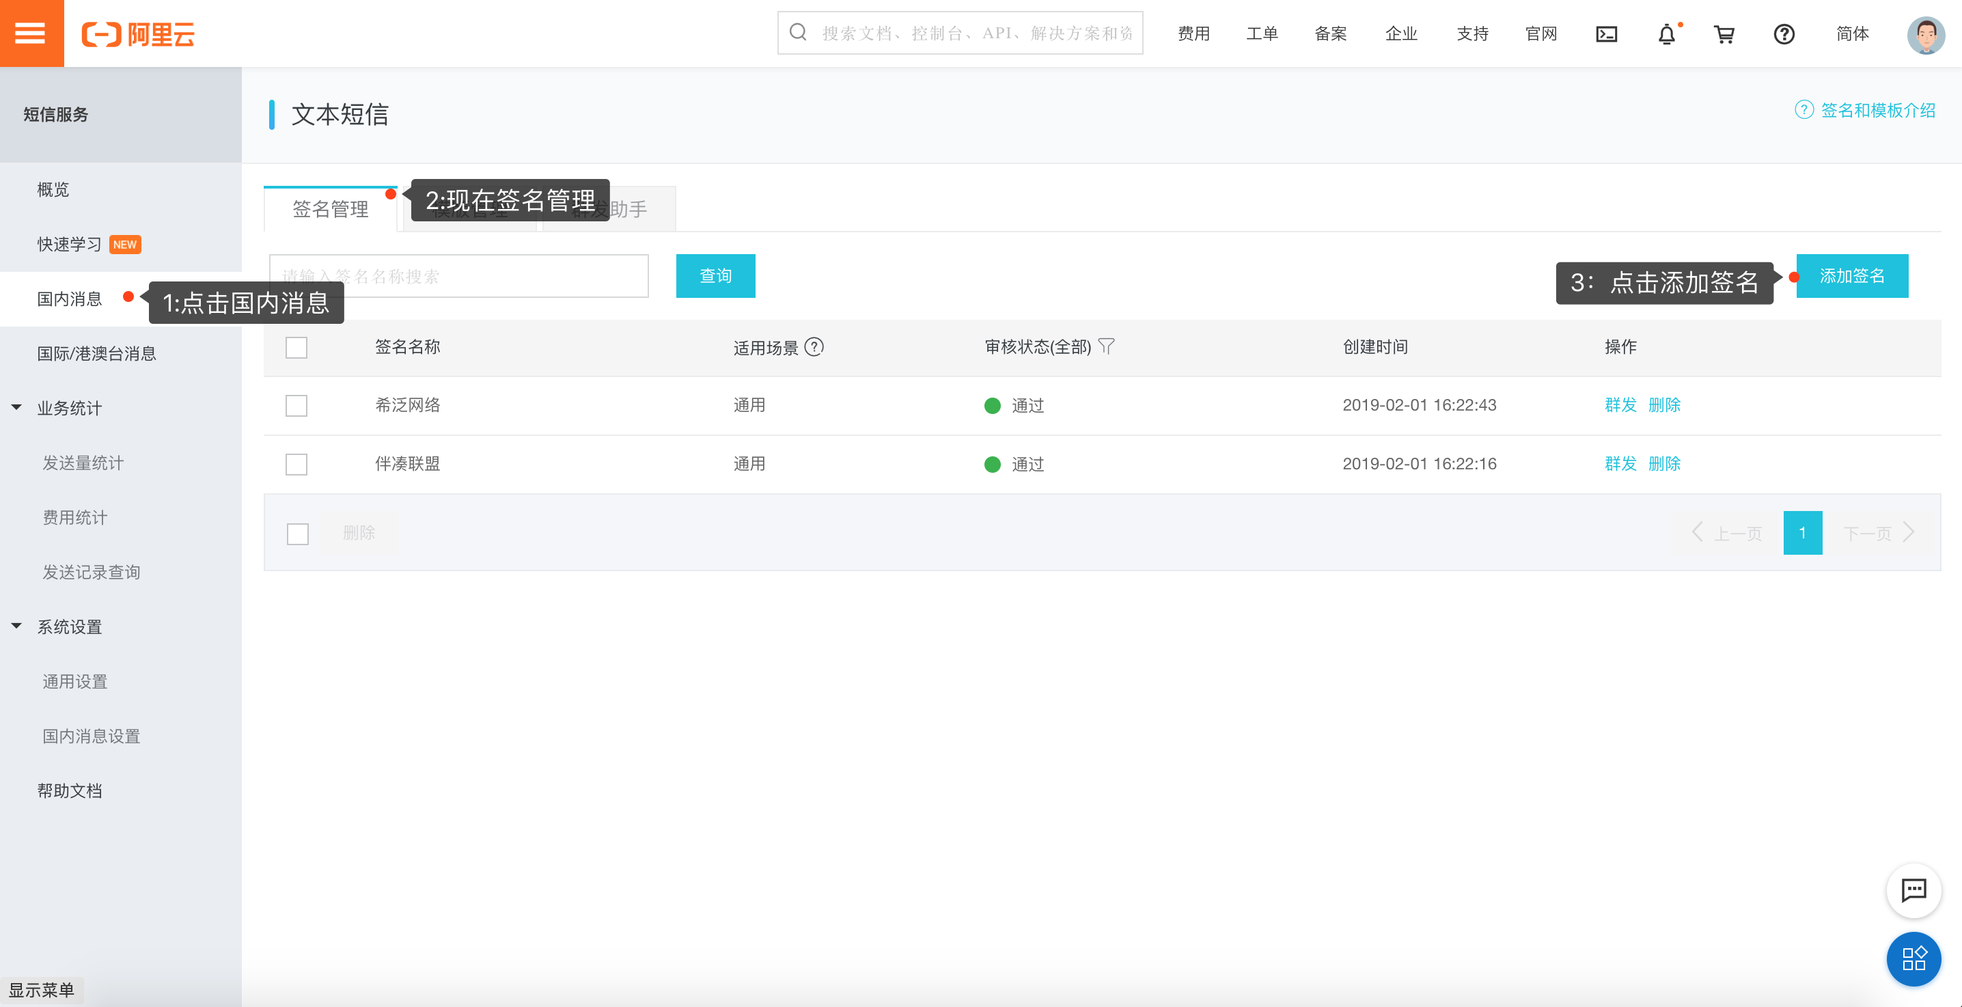The height and width of the screenshot is (1007, 1962).
Task: Check the box for 希泛网络
Action: point(296,405)
